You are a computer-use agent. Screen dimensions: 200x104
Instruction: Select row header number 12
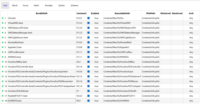pos(4,71)
